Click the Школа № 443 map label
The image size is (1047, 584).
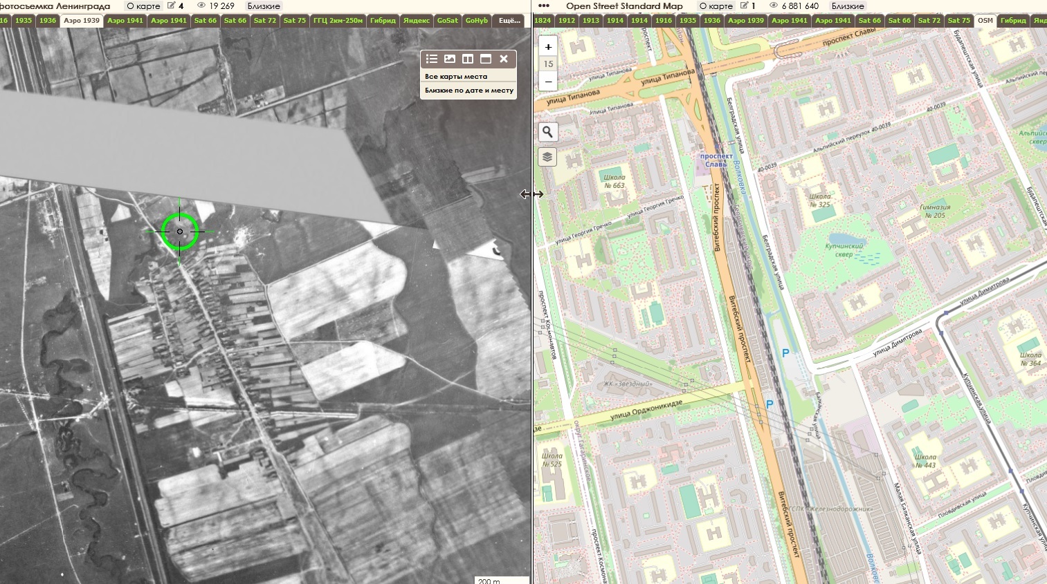pos(925,460)
